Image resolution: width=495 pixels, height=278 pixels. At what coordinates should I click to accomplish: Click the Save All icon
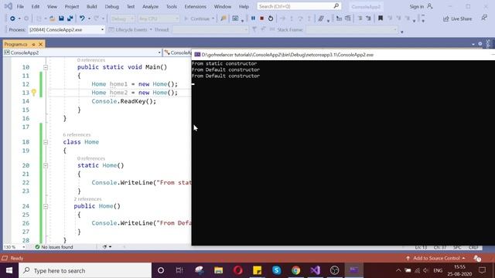pyautogui.click(x=70, y=19)
